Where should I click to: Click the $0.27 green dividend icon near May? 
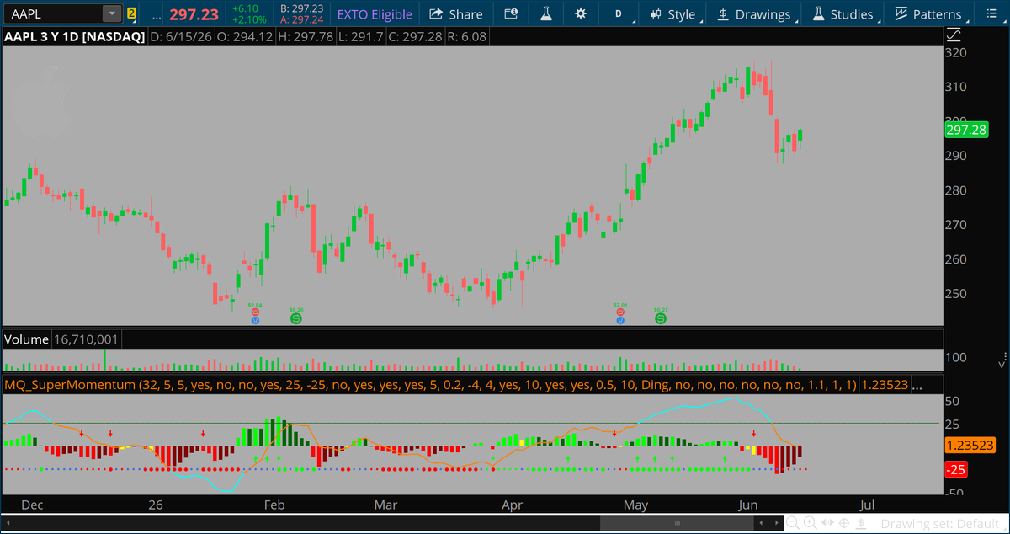[x=661, y=318]
